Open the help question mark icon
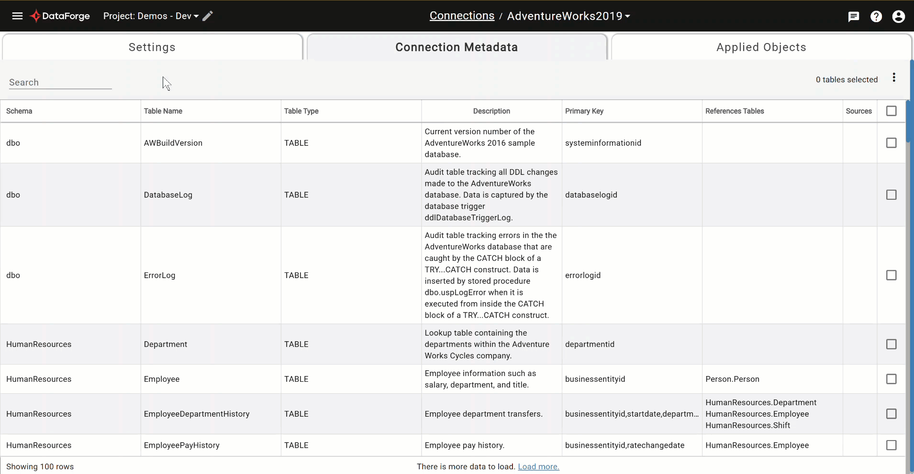Image resolution: width=914 pixels, height=474 pixels. (876, 16)
